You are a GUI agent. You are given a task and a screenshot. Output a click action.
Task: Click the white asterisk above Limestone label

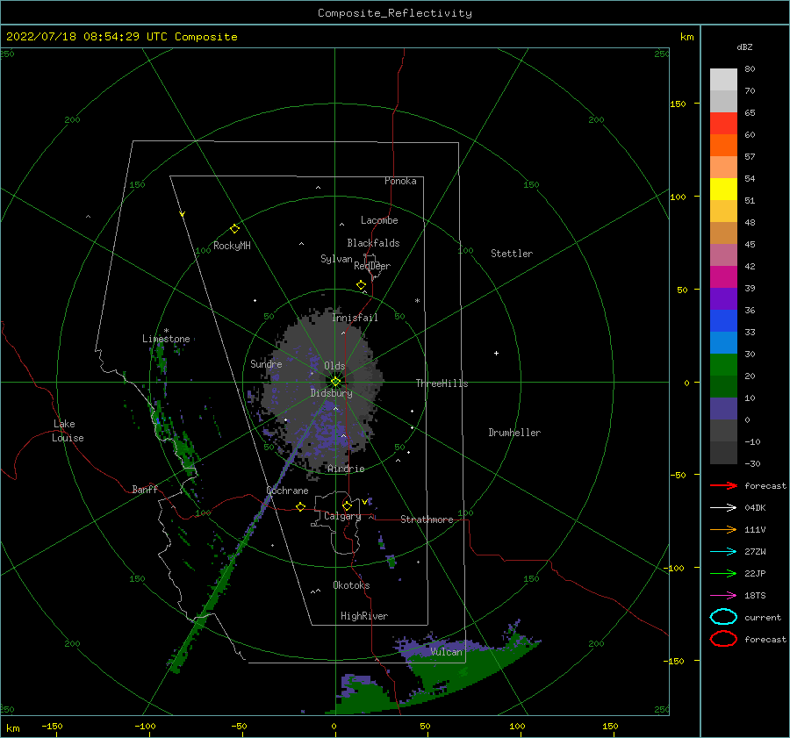pos(166,331)
